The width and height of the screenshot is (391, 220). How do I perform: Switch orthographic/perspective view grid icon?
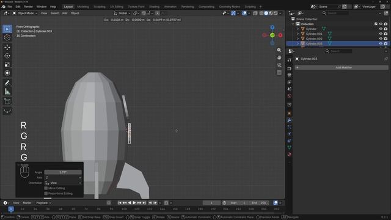(x=279, y=73)
